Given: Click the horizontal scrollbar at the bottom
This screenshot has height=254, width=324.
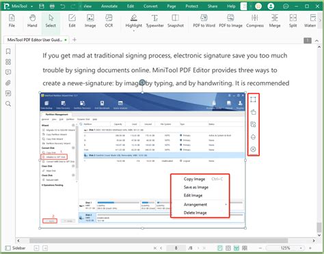Looking at the screenshot, I should point(159,240).
